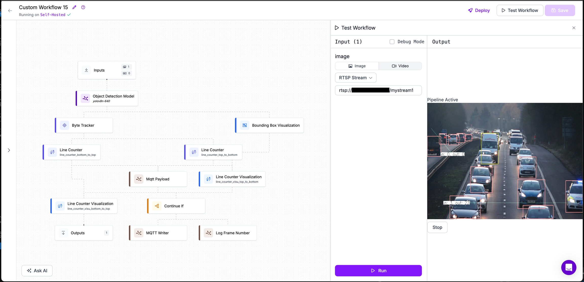The height and width of the screenshot is (282, 584).
Task: Click the MQTT Writer node icon
Action: tap(139, 233)
